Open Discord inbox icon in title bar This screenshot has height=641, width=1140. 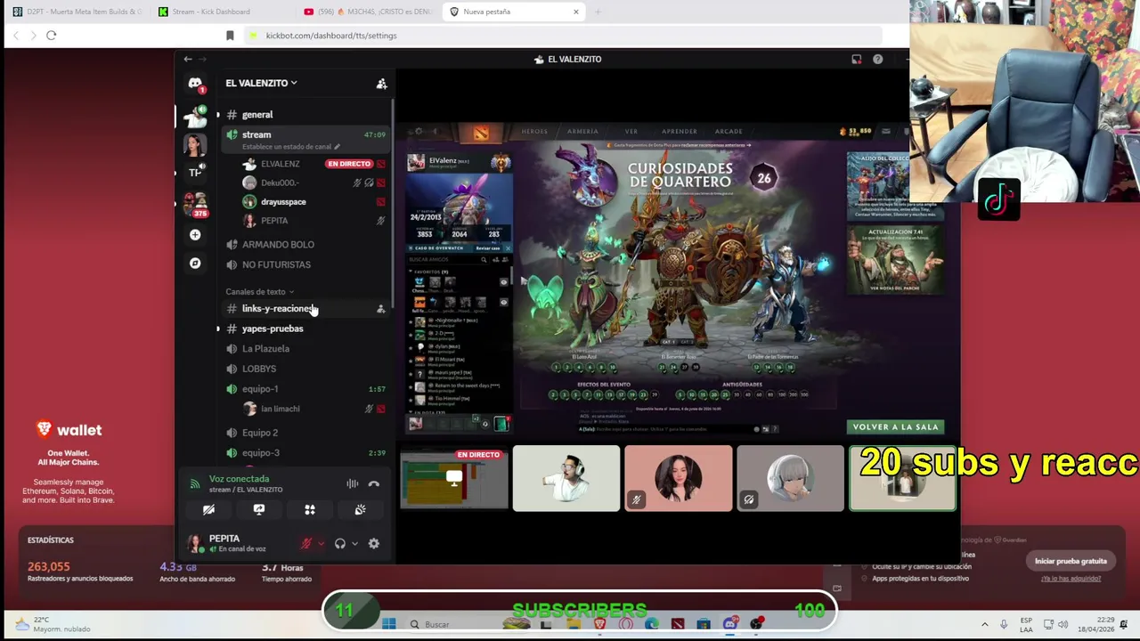tap(856, 60)
